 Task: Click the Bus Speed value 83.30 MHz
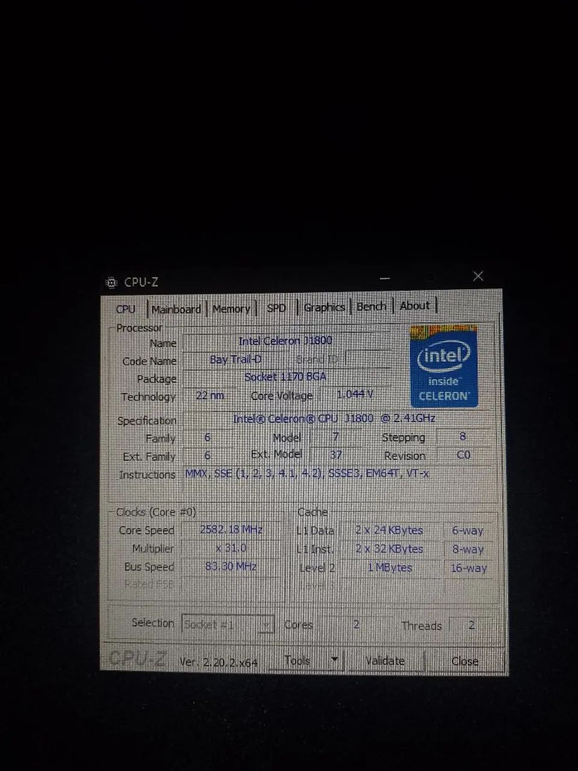231,566
